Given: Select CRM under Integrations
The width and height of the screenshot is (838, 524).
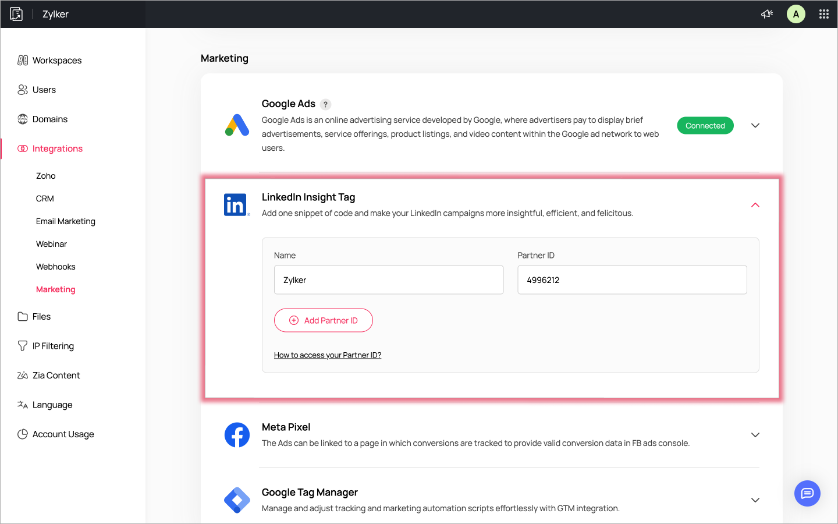Looking at the screenshot, I should tap(45, 199).
